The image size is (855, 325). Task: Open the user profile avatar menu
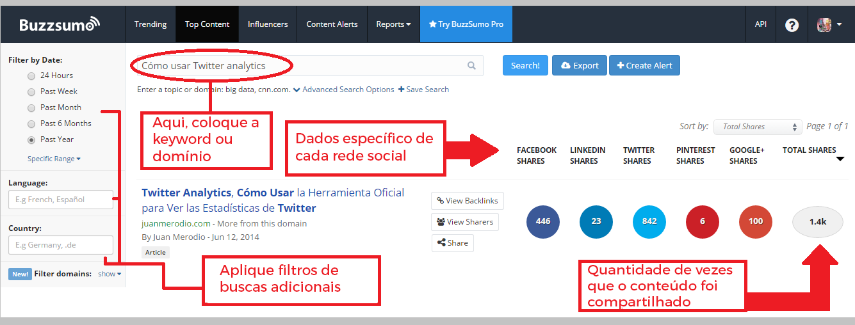point(829,25)
